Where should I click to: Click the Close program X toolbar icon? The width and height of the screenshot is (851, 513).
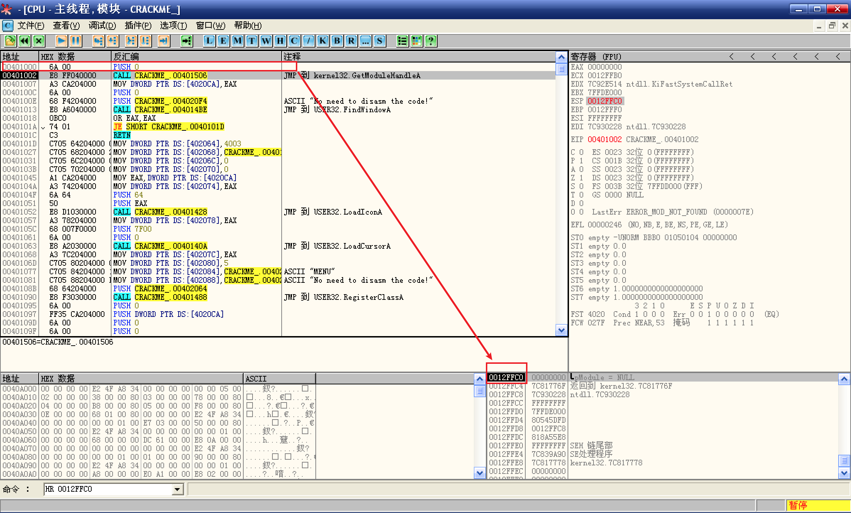point(39,41)
